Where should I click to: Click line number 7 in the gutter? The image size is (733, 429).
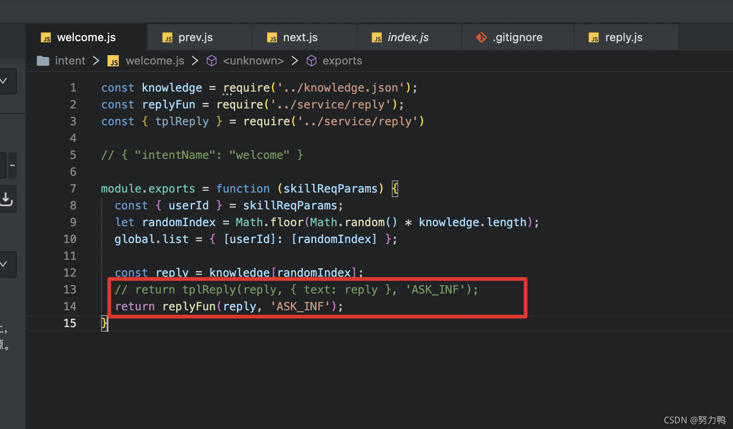(73, 189)
